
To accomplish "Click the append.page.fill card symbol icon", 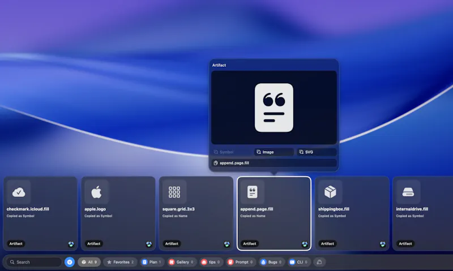I will tap(252, 192).
